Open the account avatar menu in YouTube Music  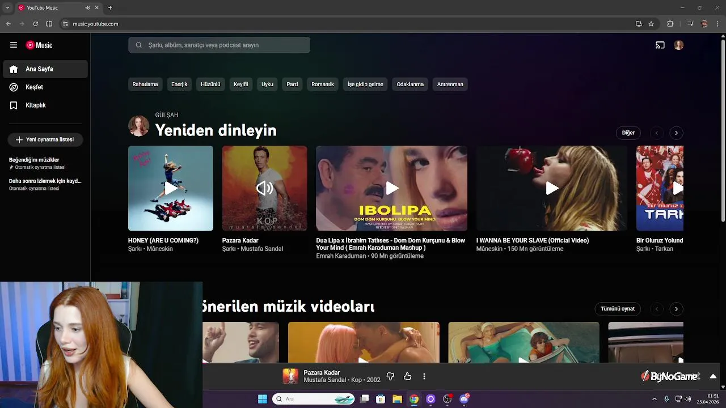click(x=679, y=45)
